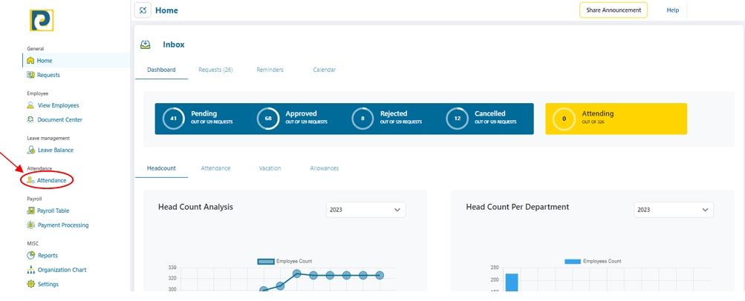
Task: Click the Payment Processing icon
Action: [30, 225]
